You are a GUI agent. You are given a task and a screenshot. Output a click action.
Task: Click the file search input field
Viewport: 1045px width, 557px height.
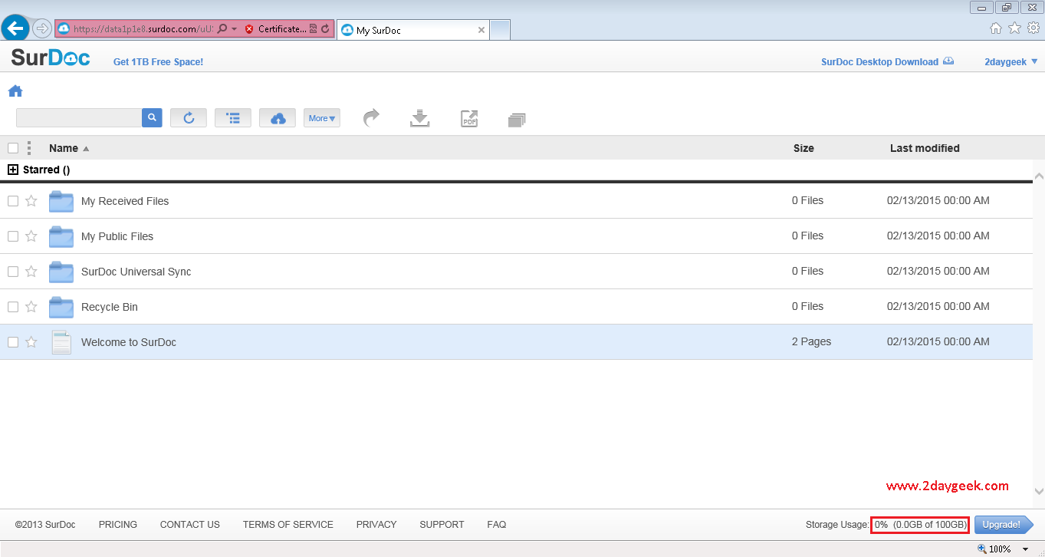pos(79,117)
